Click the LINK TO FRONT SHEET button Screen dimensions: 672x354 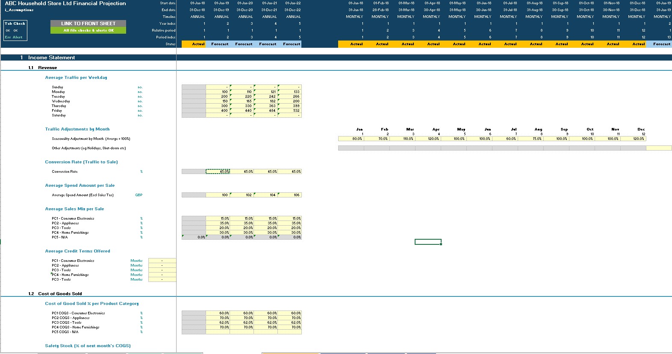pyautogui.click(x=88, y=23)
